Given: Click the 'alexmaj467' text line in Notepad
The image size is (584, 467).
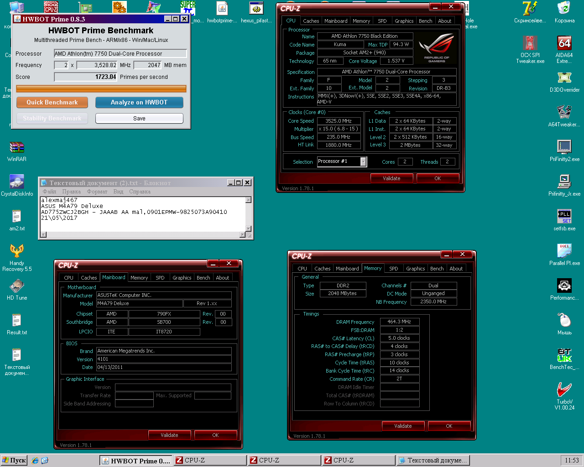Looking at the screenshot, I should click(59, 200).
